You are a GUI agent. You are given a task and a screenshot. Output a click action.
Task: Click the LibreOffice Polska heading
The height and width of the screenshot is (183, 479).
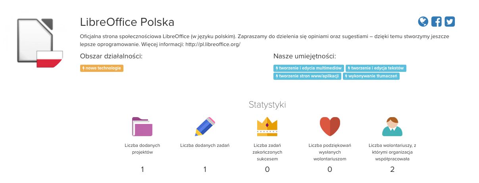tap(127, 22)
